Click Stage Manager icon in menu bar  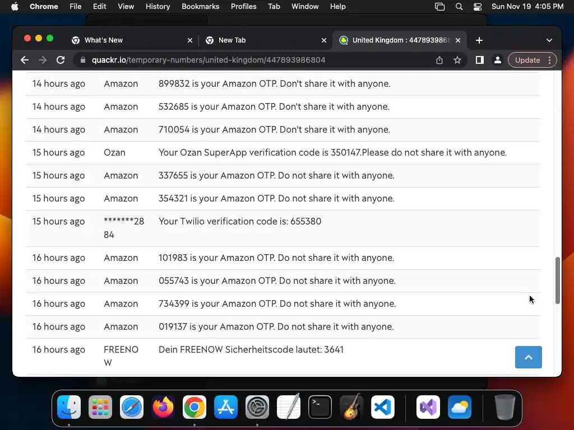(x=439, y=7)
